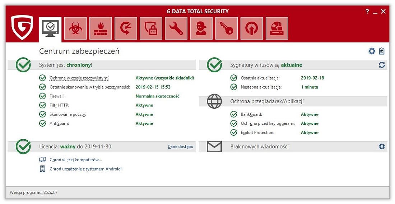Open the BankGuard entry

coord(251,114)
